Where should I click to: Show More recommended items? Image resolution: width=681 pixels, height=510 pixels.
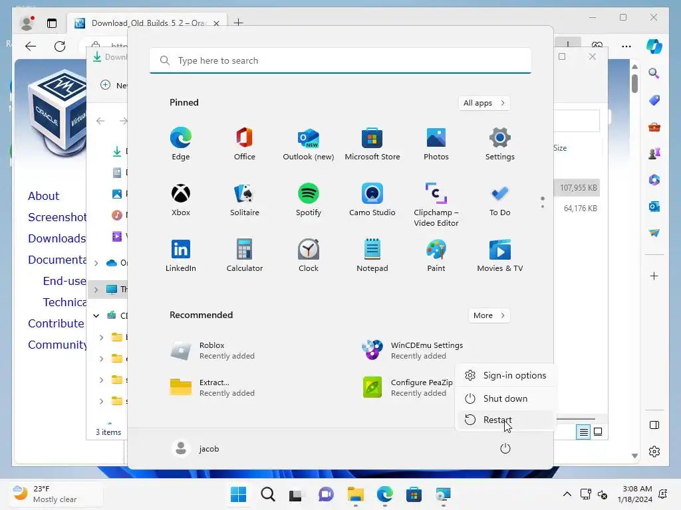tap(489, 315)
